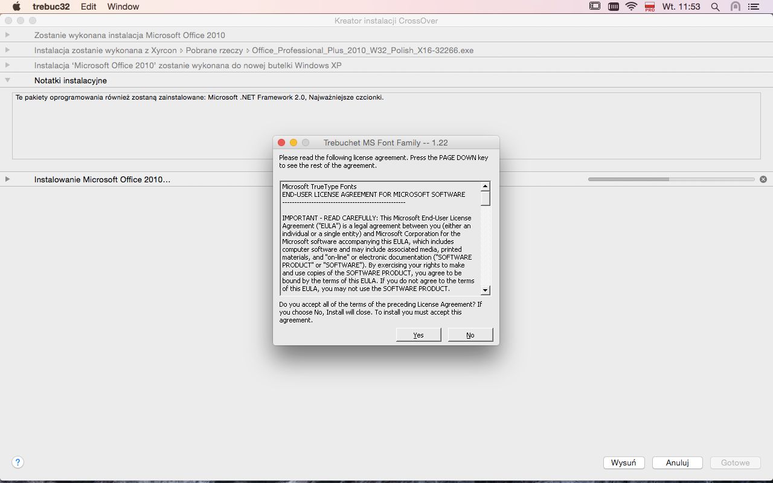The image size is (773, 483).
Task: Click the 'Instalowanie Microsoft Office 2010…' label
Action: 103,179
